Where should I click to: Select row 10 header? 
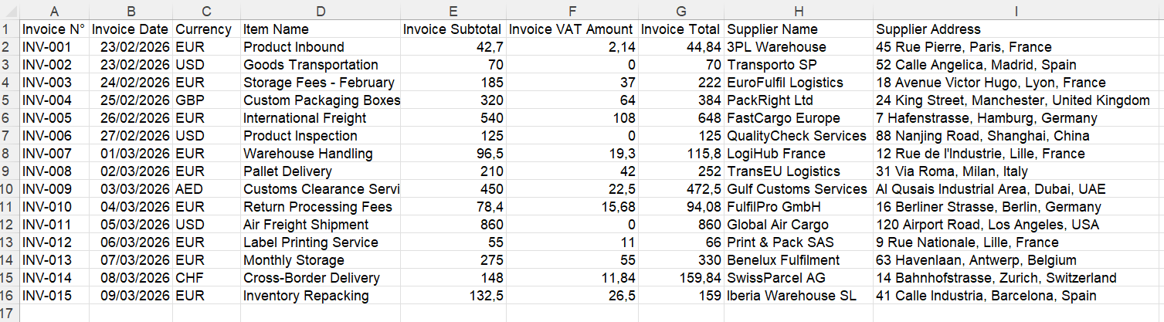(x=9, y=189)
